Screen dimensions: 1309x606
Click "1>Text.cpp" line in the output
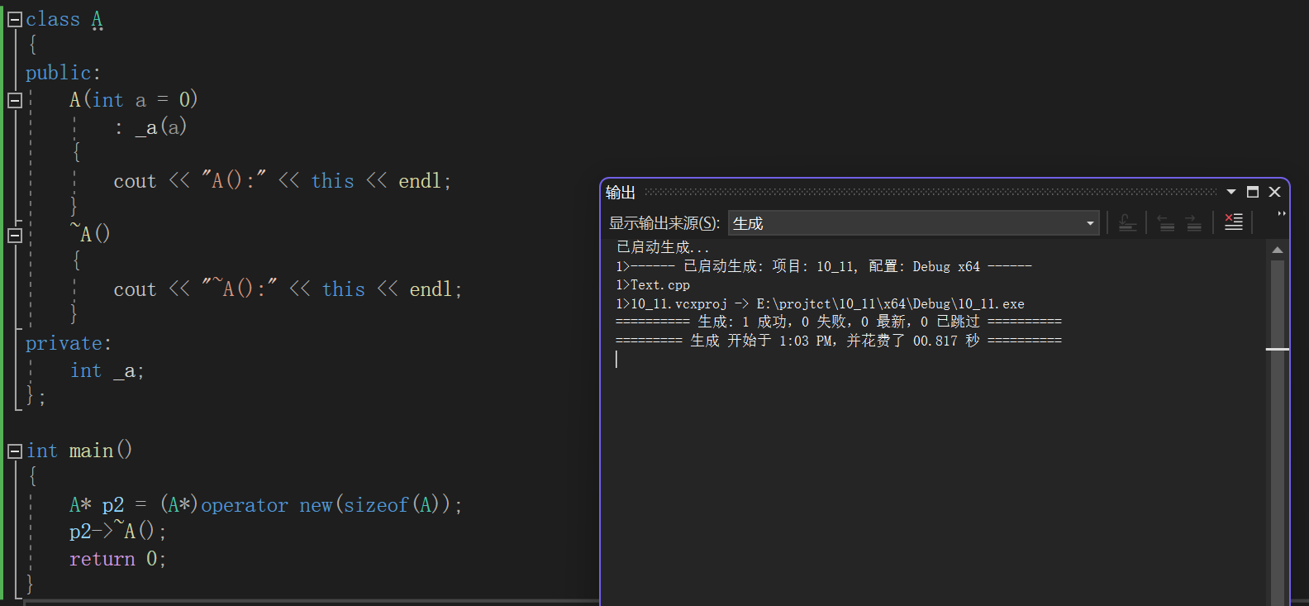(653, 285)
